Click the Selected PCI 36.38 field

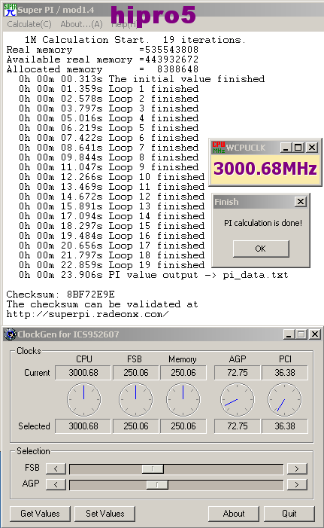pyautogui.click(x=285, y=426)
